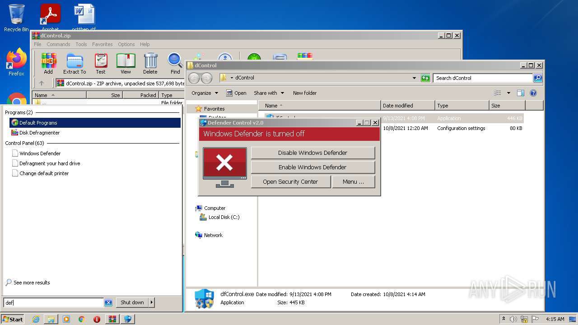The width and height of the screenshot is (578, 325).
Task: Click the Shut down button
Action: pos(132,302)
